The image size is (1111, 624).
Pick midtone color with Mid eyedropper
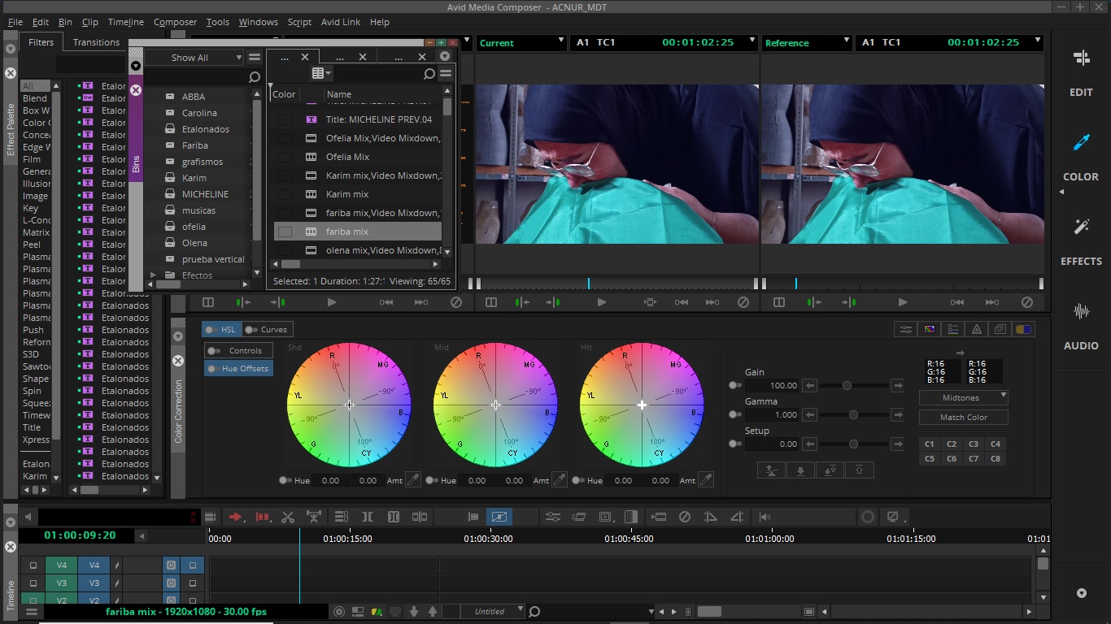coord(560,480)
